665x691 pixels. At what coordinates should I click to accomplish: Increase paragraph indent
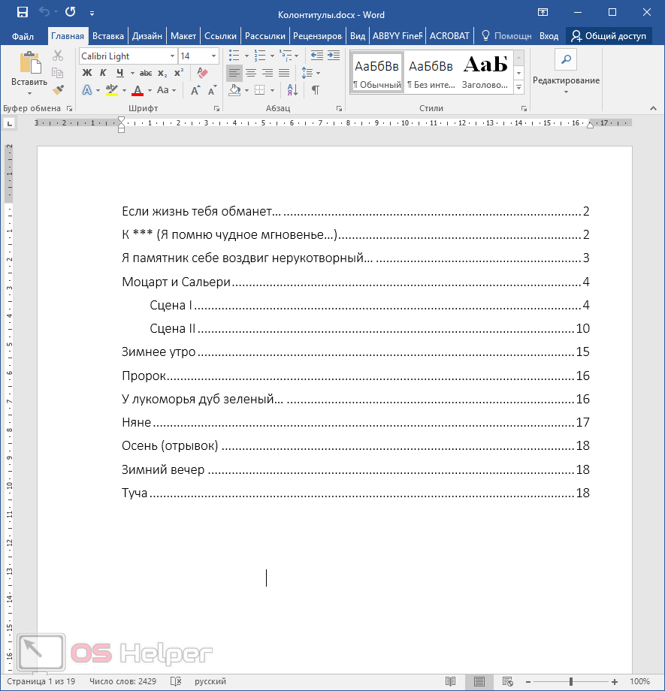click(334, 56)
